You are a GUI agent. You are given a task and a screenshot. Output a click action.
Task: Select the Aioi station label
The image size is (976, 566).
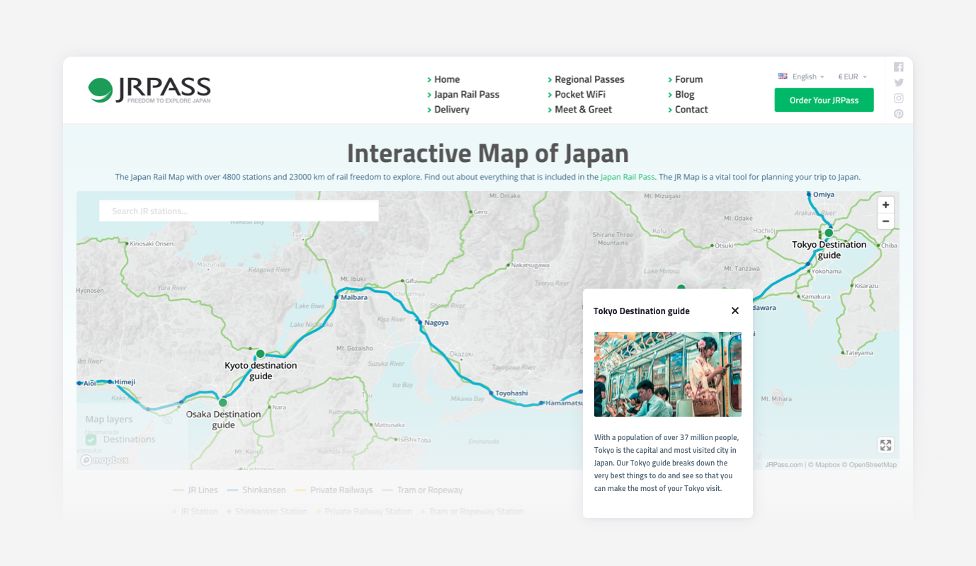89,383
